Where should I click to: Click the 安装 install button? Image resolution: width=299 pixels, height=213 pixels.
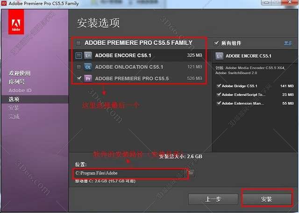[267, 199]
